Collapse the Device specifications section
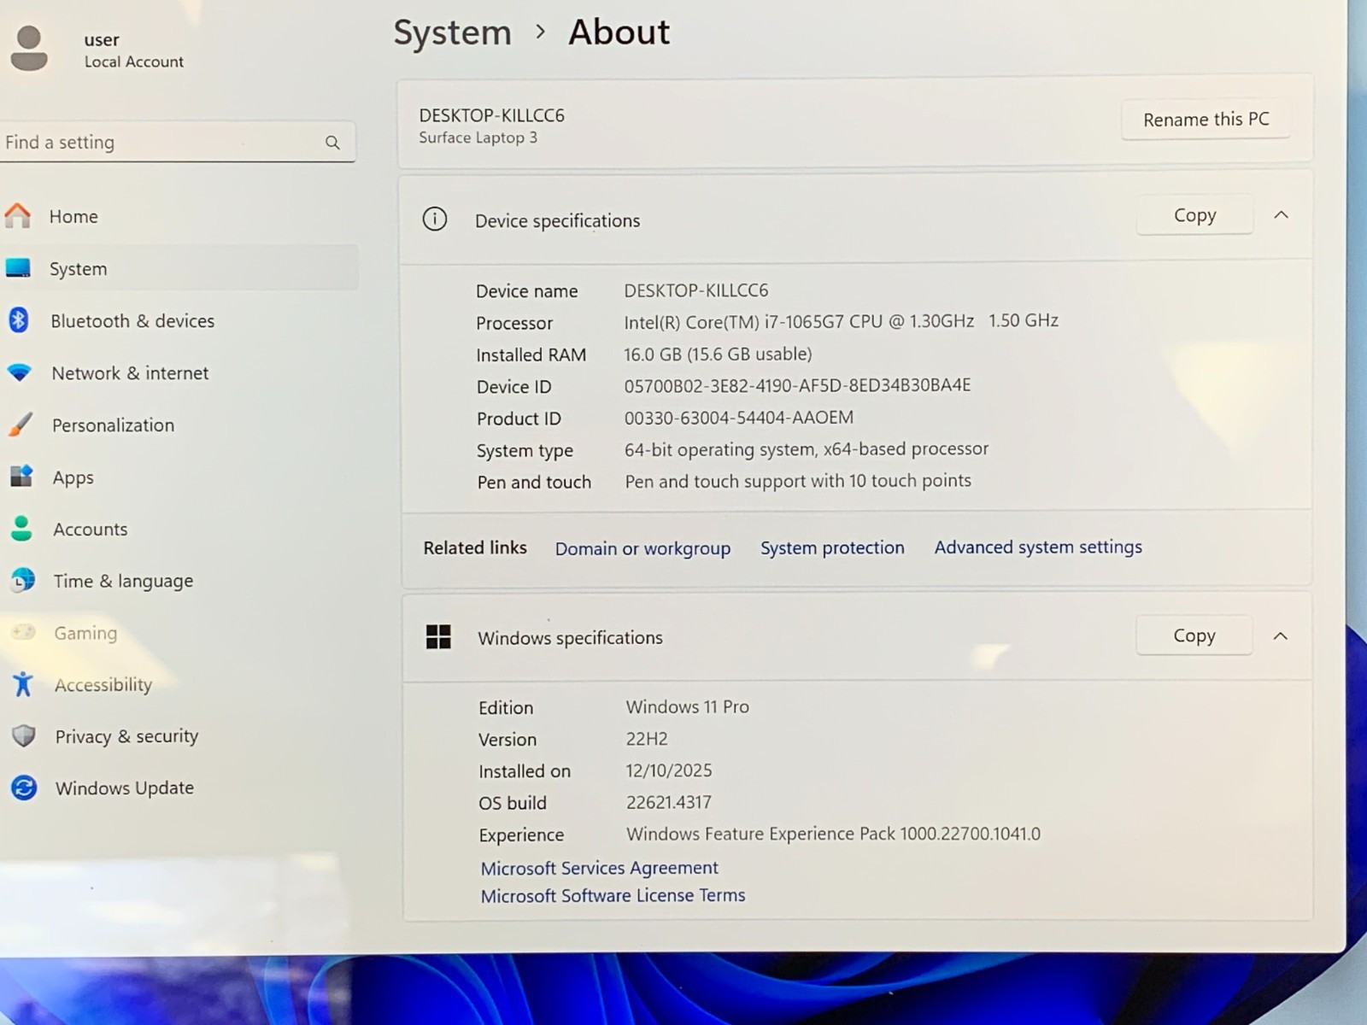1367x1025 pixels. pyautogui.click(x=1281, y=215)
